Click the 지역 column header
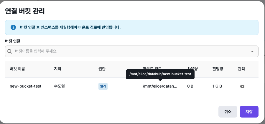Viewport: 265px width, 124px height. coord(57,69)
